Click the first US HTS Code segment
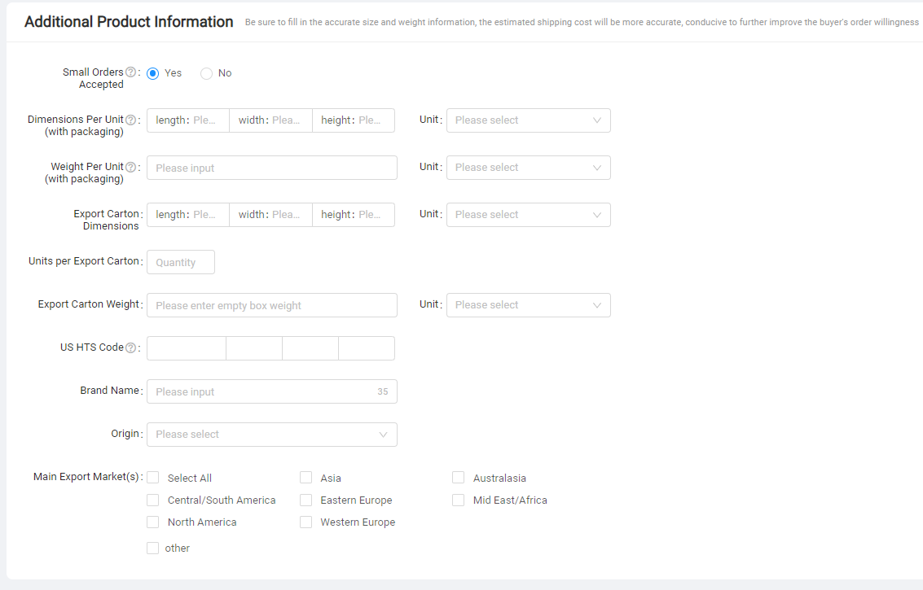 pyautogui.click(x=187, y=348)
